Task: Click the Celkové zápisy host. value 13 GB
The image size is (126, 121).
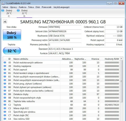Action: click(114, 31)
